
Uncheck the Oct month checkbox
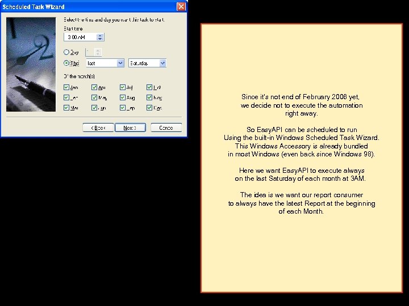(149, 87)
